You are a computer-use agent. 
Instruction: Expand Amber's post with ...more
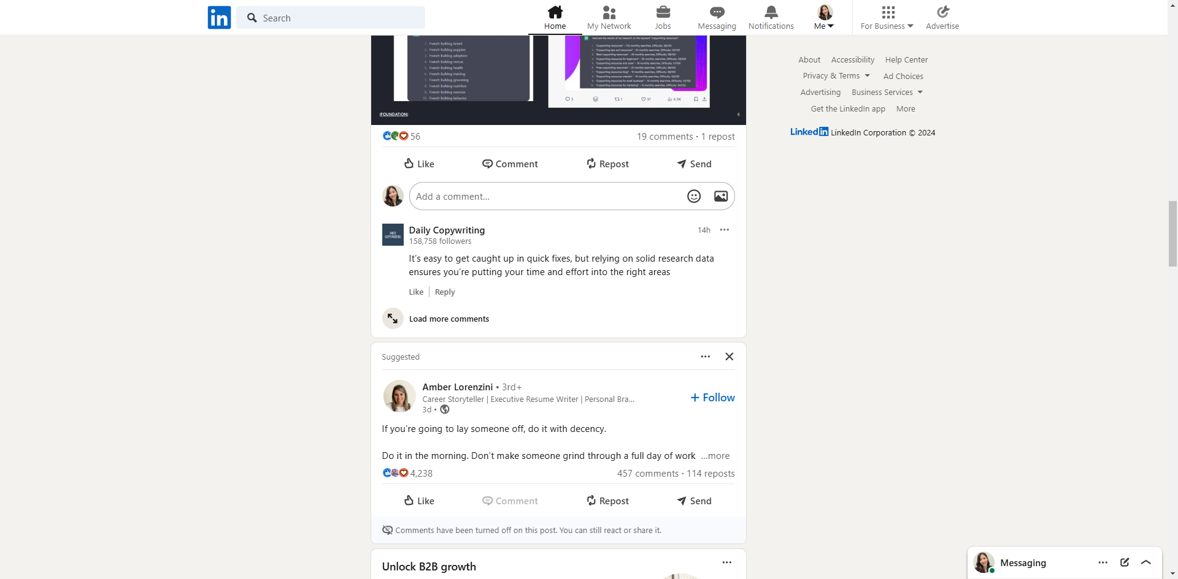click(715, 456)
